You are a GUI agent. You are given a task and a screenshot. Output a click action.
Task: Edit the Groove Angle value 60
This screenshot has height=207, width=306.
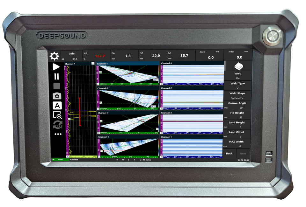(237, 105)
